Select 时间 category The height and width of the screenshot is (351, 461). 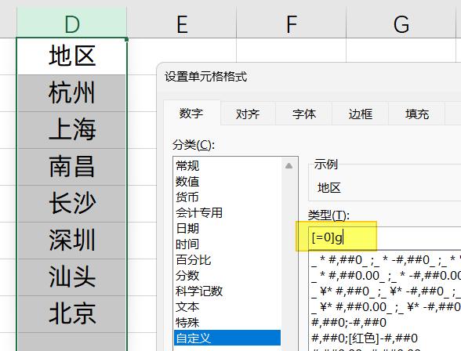tap(227, 244)
